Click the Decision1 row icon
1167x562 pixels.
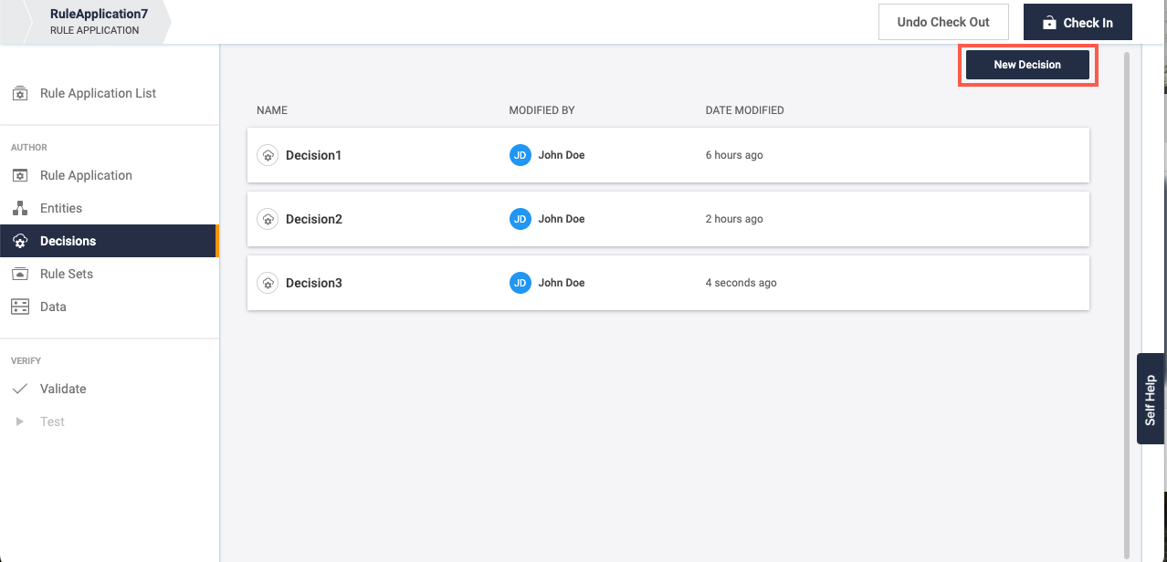(x=267, y=155)
